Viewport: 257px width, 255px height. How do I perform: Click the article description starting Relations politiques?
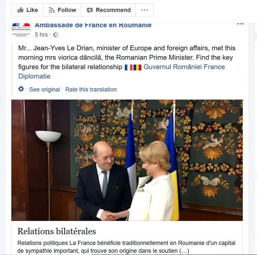[x=126, y=247]
